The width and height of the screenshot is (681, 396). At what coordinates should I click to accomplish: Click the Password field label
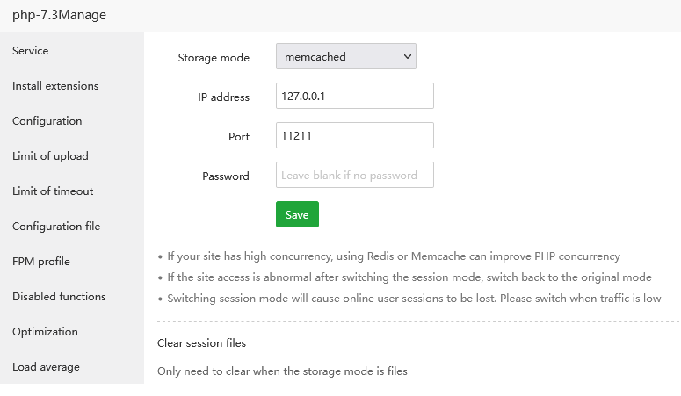coord(226,176)
